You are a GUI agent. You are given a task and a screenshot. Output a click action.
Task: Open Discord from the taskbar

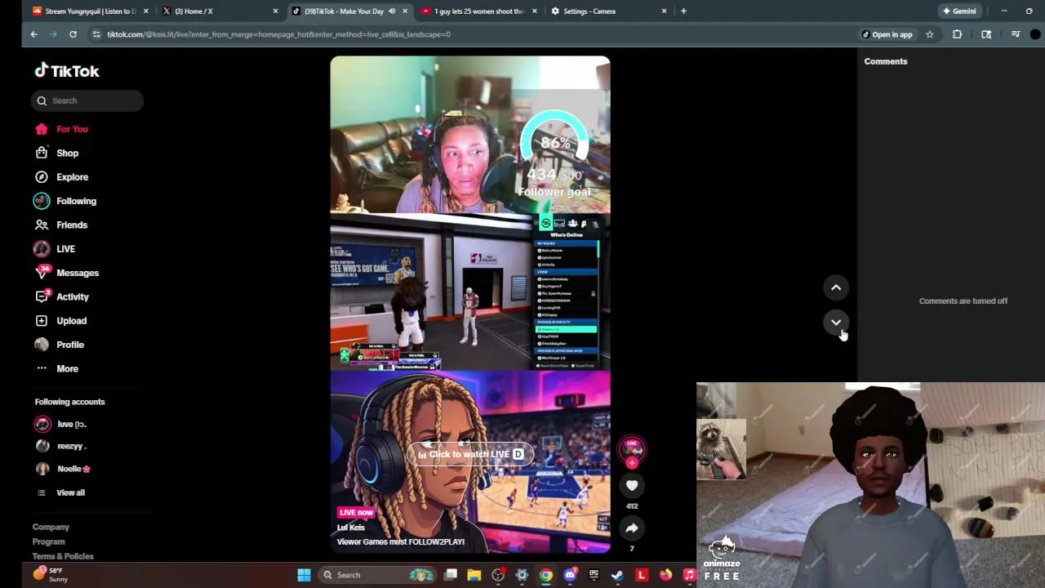click(x=571, y=575)
